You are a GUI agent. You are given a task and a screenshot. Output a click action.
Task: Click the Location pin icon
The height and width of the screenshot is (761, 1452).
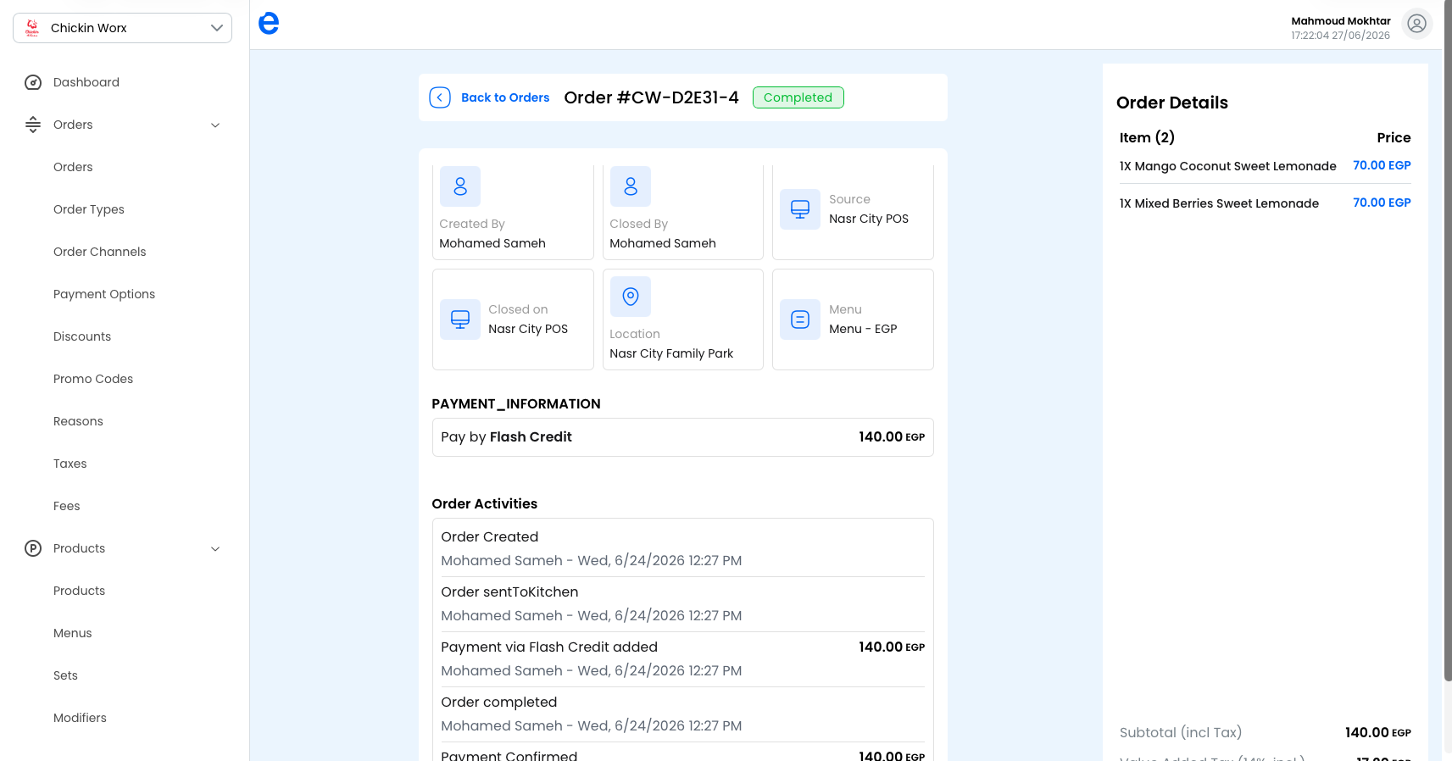pos(631,297)
